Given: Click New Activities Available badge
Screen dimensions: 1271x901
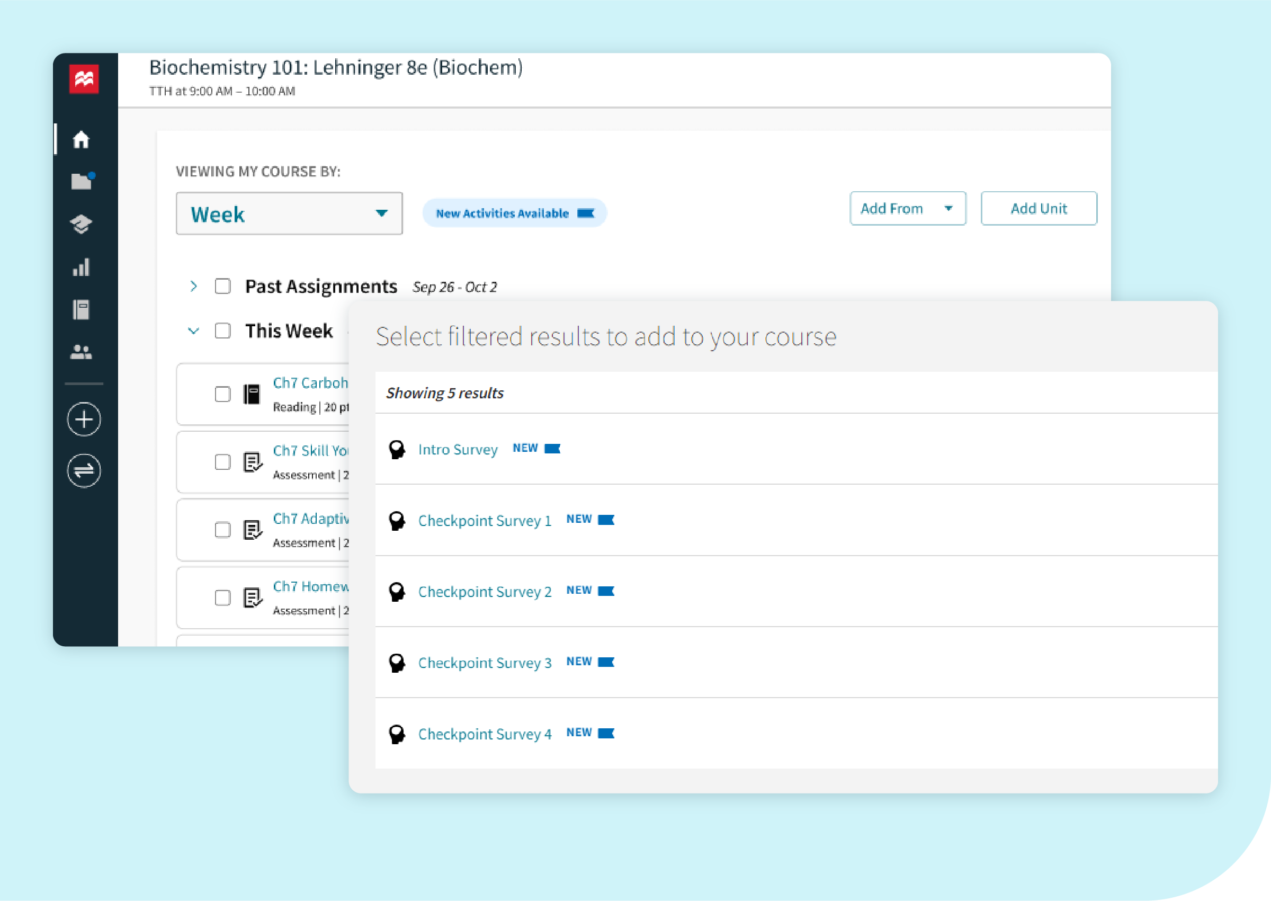Looking at the screenshot, I should point(514,213).
